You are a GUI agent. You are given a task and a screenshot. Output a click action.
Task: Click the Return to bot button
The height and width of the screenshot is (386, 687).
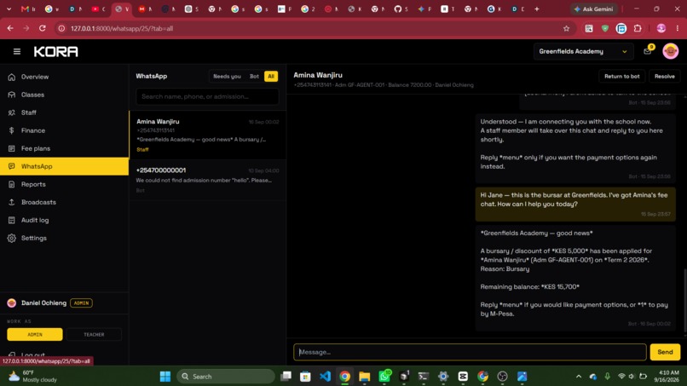621,76
